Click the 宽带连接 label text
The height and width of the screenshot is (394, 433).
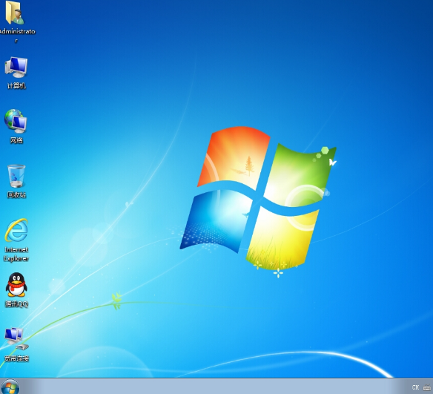coord(16,358)
